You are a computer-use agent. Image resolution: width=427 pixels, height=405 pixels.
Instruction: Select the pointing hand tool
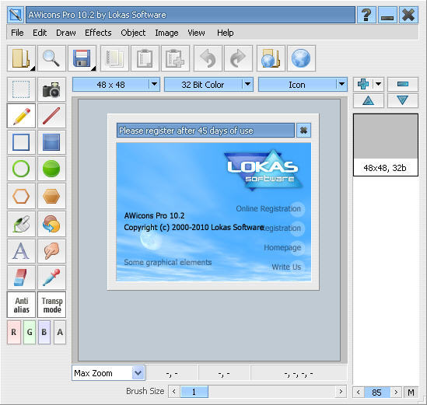tap(51, 251)
